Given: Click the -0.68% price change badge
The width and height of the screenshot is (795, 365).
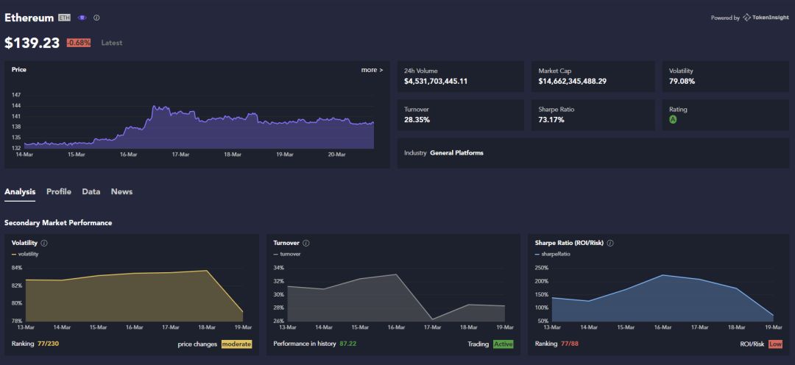Looking at the screenshot, I should (x=79, y=43).
